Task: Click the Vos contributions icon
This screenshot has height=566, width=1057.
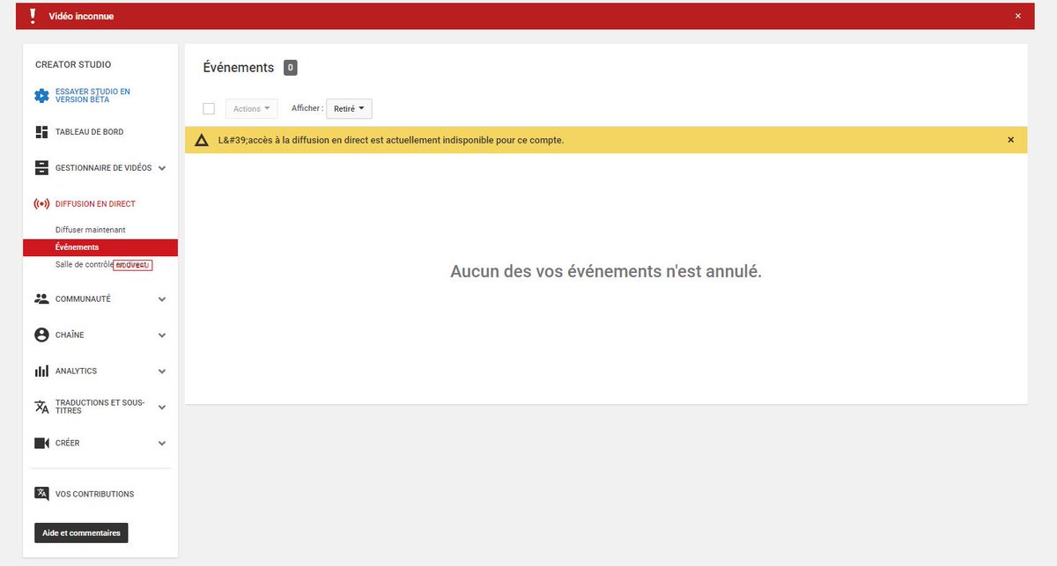Action: [x=41, y=494]
